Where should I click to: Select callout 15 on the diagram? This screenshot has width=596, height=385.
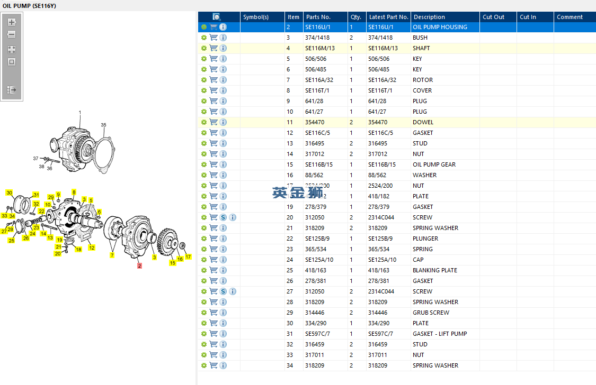tap(173, 263)
